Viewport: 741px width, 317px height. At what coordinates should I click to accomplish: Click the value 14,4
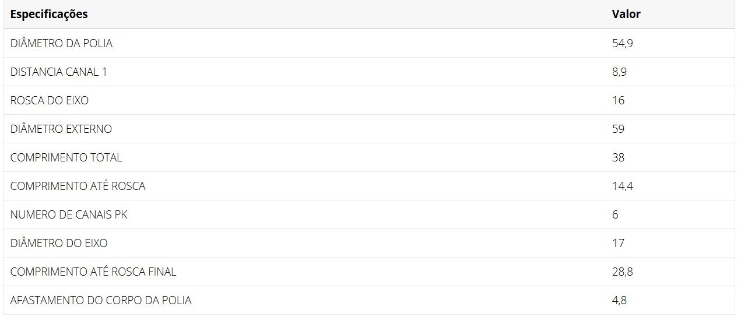pyautogui.click(x=622, y=186)
